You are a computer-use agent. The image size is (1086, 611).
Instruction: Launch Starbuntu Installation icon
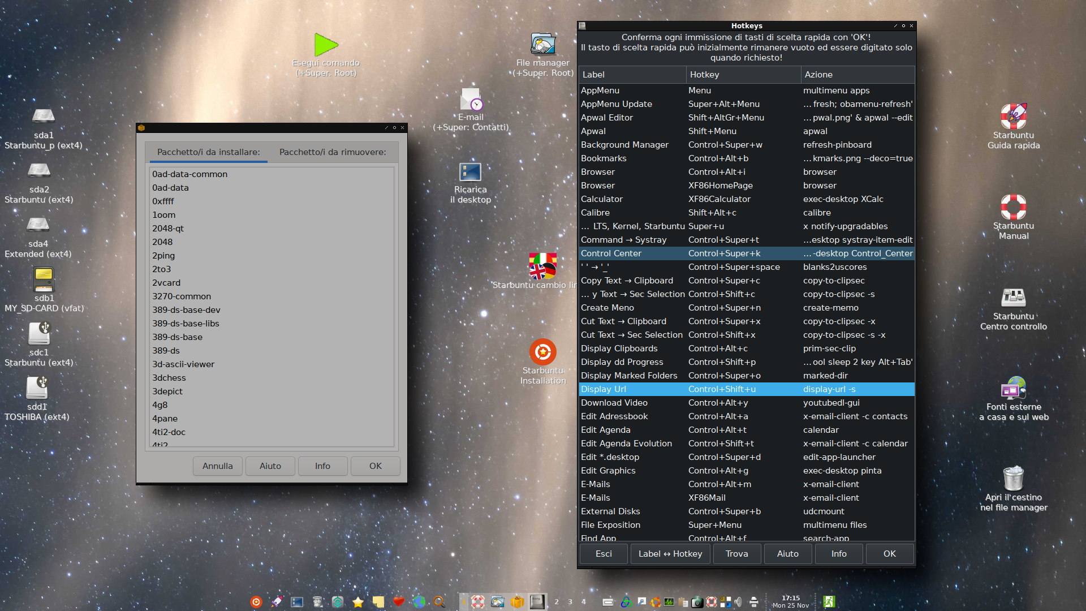[x=543, y=352]
